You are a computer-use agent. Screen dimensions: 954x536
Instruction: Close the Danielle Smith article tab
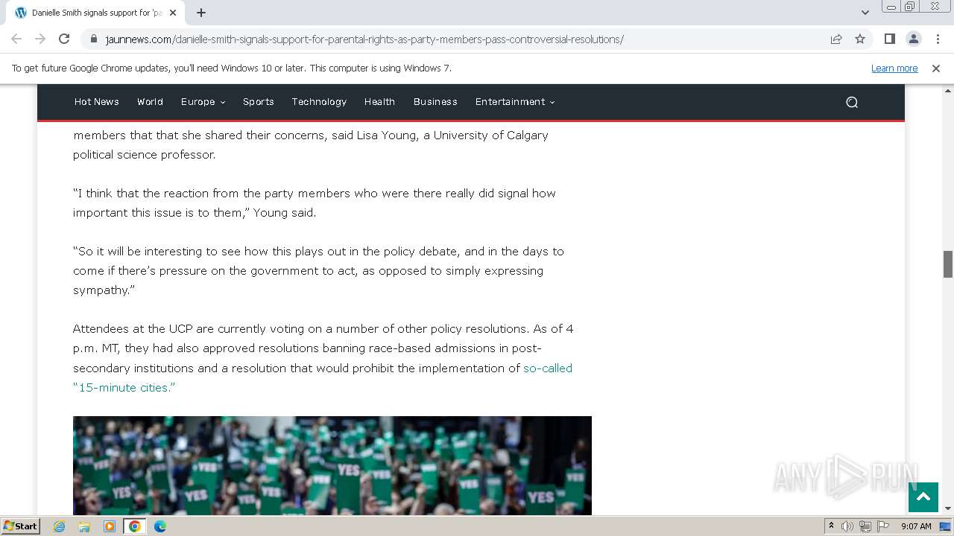(173, 13)
